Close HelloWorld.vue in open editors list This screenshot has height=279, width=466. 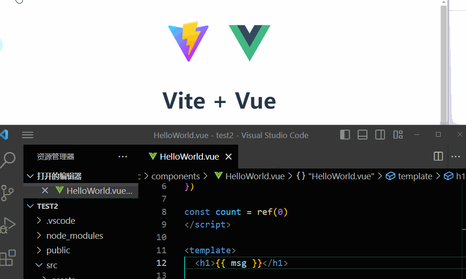click(x=45, y=190)
